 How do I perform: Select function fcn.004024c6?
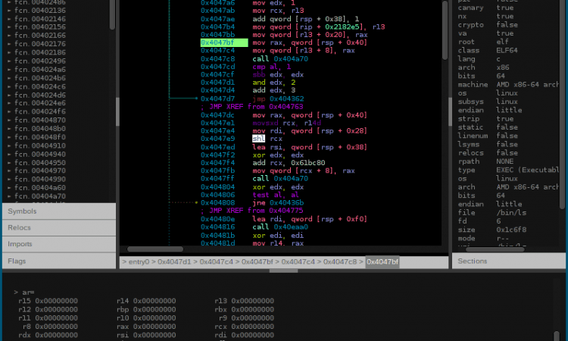(x=40, y=86)
